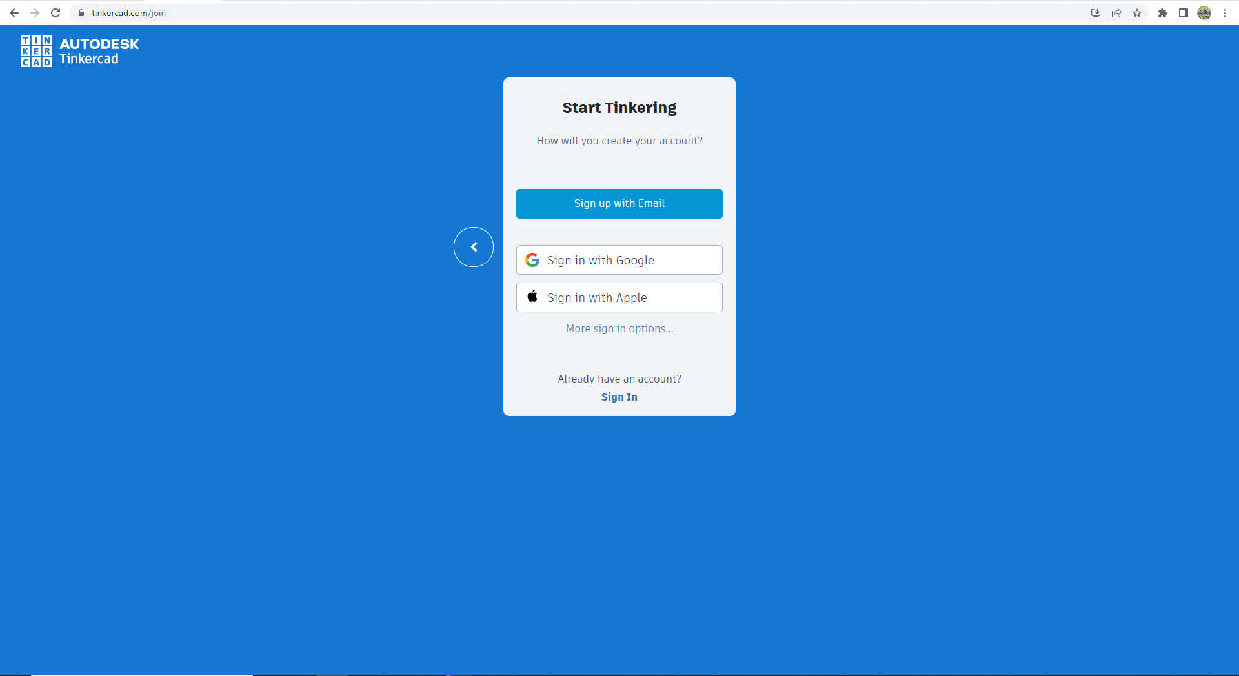
Task: Select the Apple icon in sign-in button
Action: tap(532, 297)
